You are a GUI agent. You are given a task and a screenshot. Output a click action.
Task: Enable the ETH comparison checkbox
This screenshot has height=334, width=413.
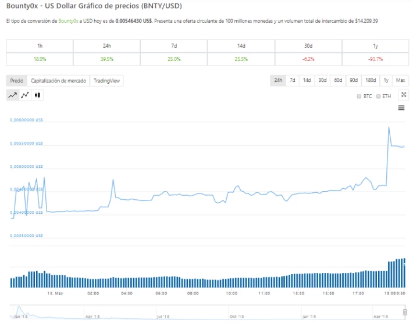pyautogui.click(x=379, y=96)
